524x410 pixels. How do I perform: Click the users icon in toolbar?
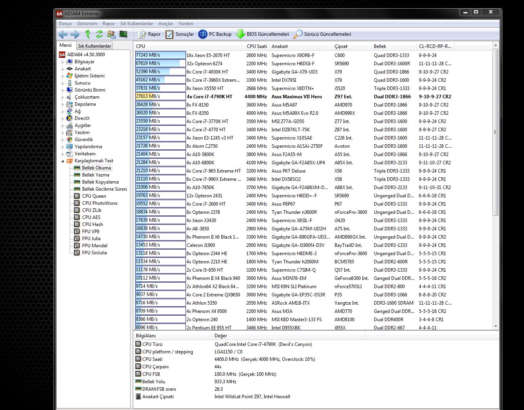pyautogui.click(x=111, y=34)
